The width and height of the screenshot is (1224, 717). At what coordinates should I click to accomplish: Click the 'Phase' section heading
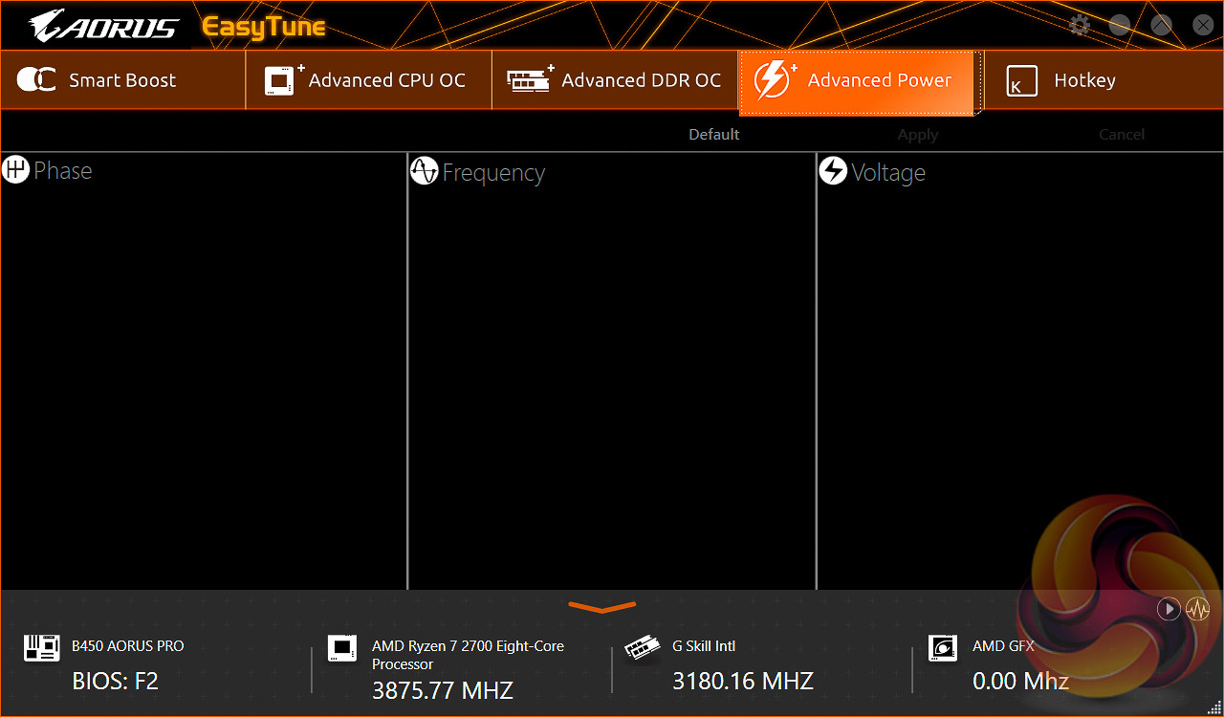point(63,171)
